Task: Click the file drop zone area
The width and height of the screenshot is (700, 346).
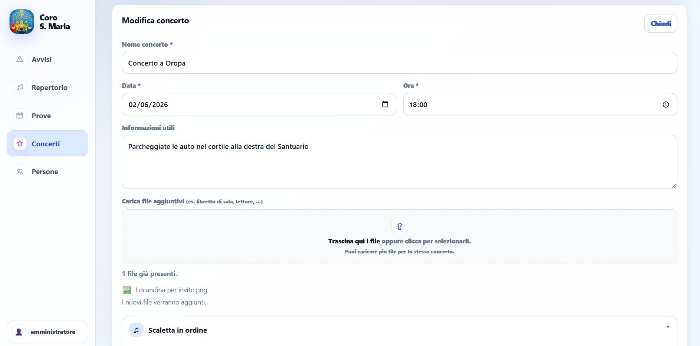Action: point(399,236)
